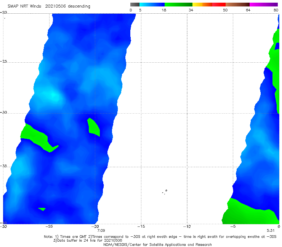Click the '-5' longitude axis label

pyautogui.click(x=233, y=226)
